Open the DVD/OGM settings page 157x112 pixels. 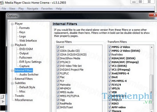click(x=26, y=49)
